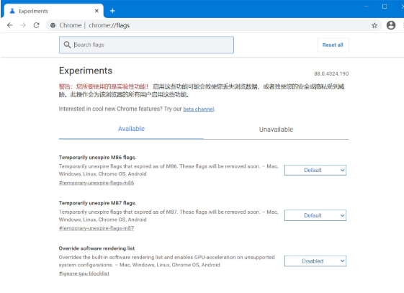404x293 pixels.
Task: Click the chrome://flags address bar
Action: pos(214,25)
